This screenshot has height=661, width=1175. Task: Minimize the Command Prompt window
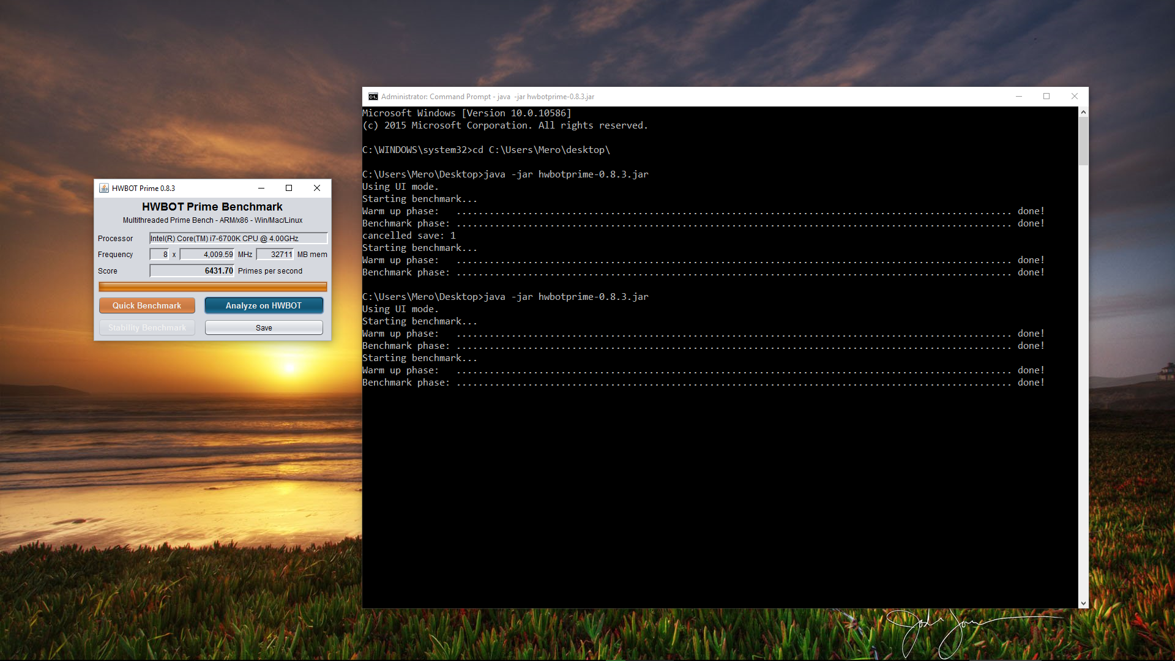[x=1019, y=96]
